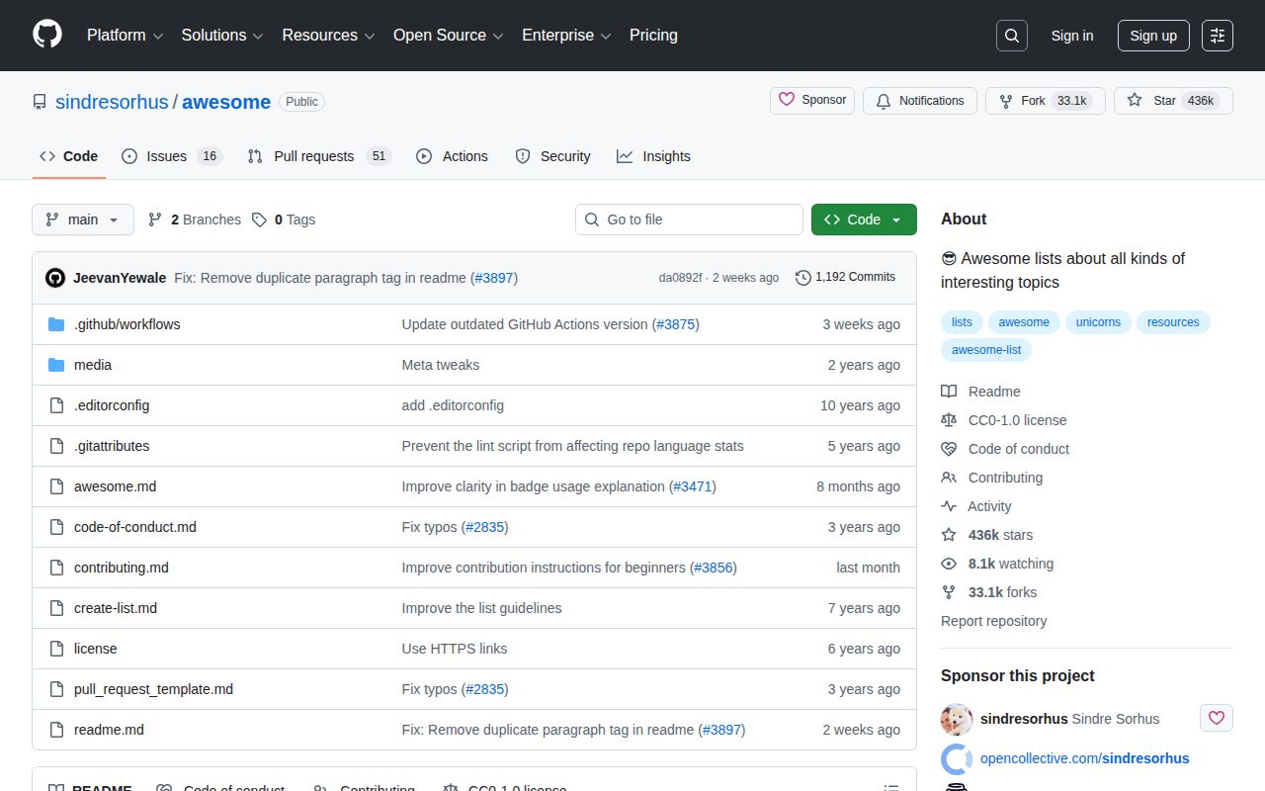Open the .github/workflows folder icon
Viewport: 1265px width, 791px height.
pyautogui.click(x=56, y=324)
